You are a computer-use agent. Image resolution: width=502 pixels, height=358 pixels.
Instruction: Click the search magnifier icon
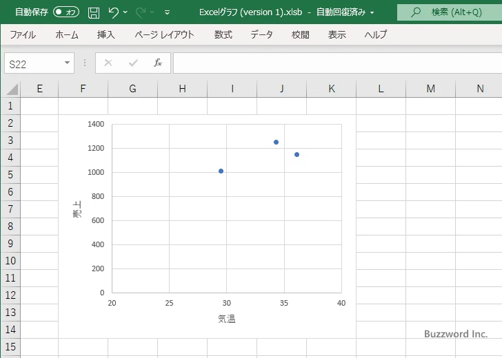pos(416,12)
